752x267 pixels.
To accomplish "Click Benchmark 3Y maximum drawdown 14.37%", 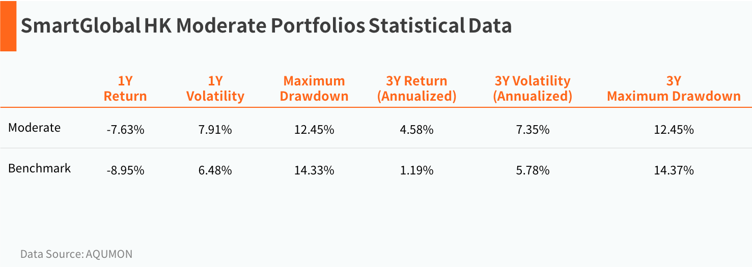I will click(x=674, y=170).
